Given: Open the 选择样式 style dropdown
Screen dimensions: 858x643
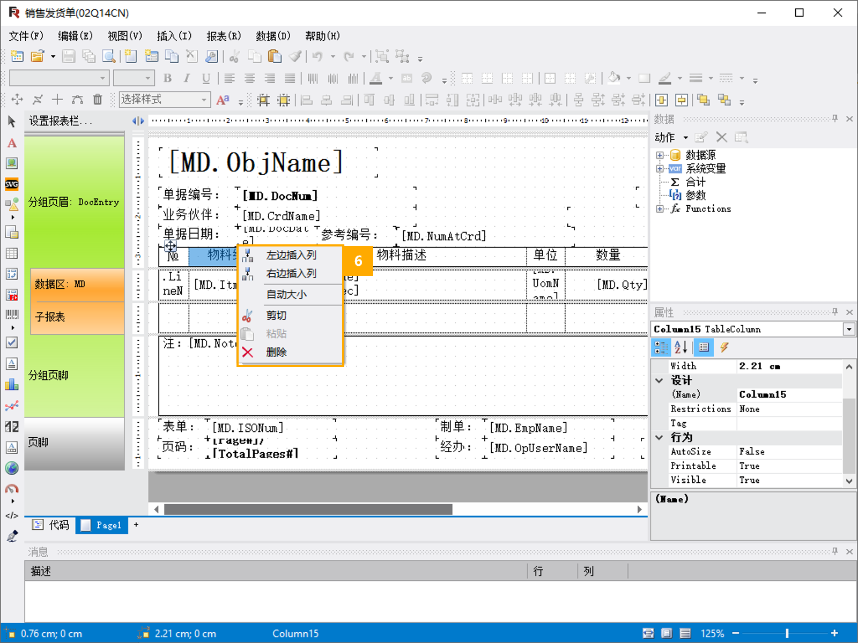Looking at the screenshot, I should 164,100.
